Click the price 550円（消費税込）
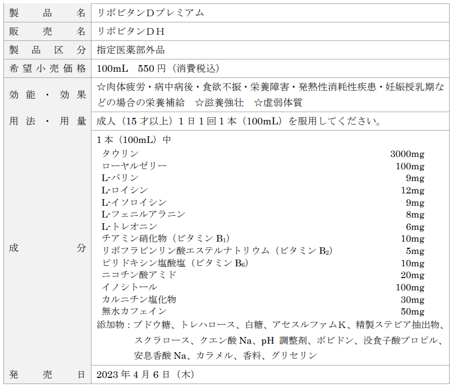453x388 pixels. click(179, 68)
